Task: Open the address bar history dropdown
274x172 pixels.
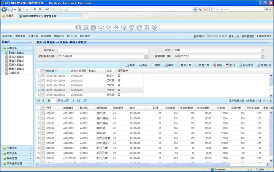Action: (195, 10)
